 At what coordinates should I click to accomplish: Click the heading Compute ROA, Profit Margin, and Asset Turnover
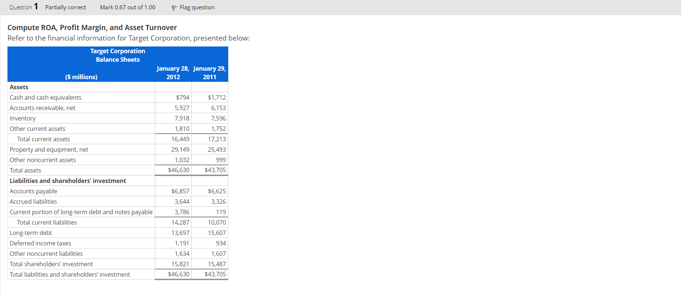pos(92,28)
